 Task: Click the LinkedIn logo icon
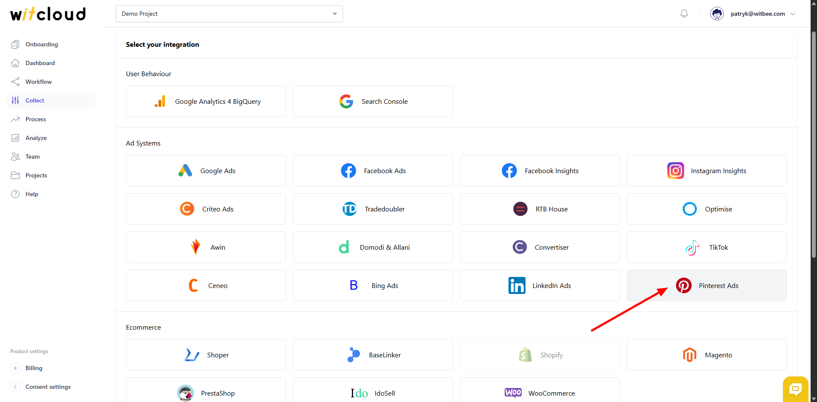pyautogui.click(x=517, y=285)
